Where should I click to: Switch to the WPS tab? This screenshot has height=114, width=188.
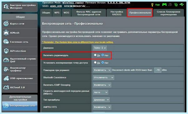tap(57, 13)
